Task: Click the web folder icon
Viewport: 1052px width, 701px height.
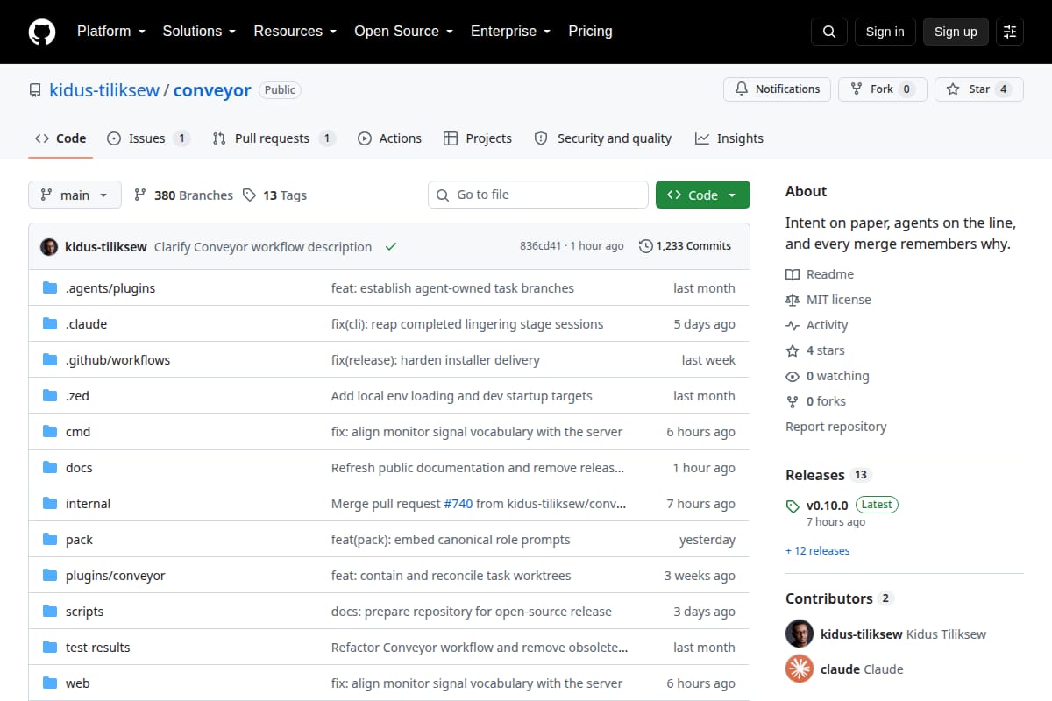Action: pos(50,683)
